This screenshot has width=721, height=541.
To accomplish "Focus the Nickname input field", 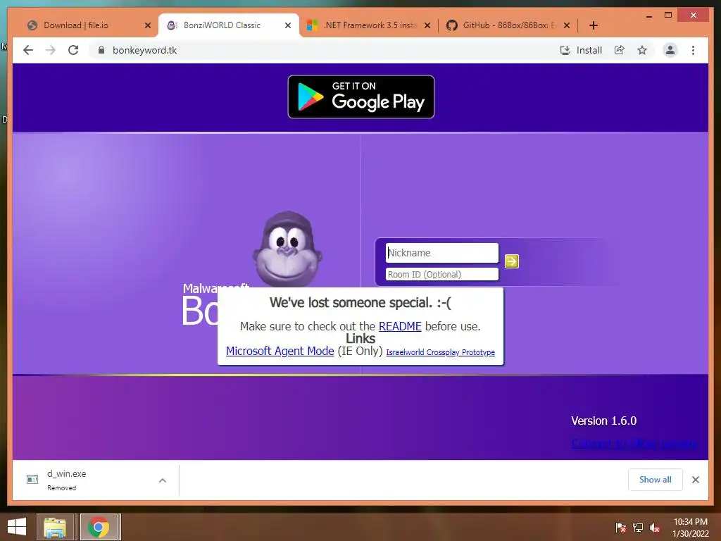I will (442, 253).
